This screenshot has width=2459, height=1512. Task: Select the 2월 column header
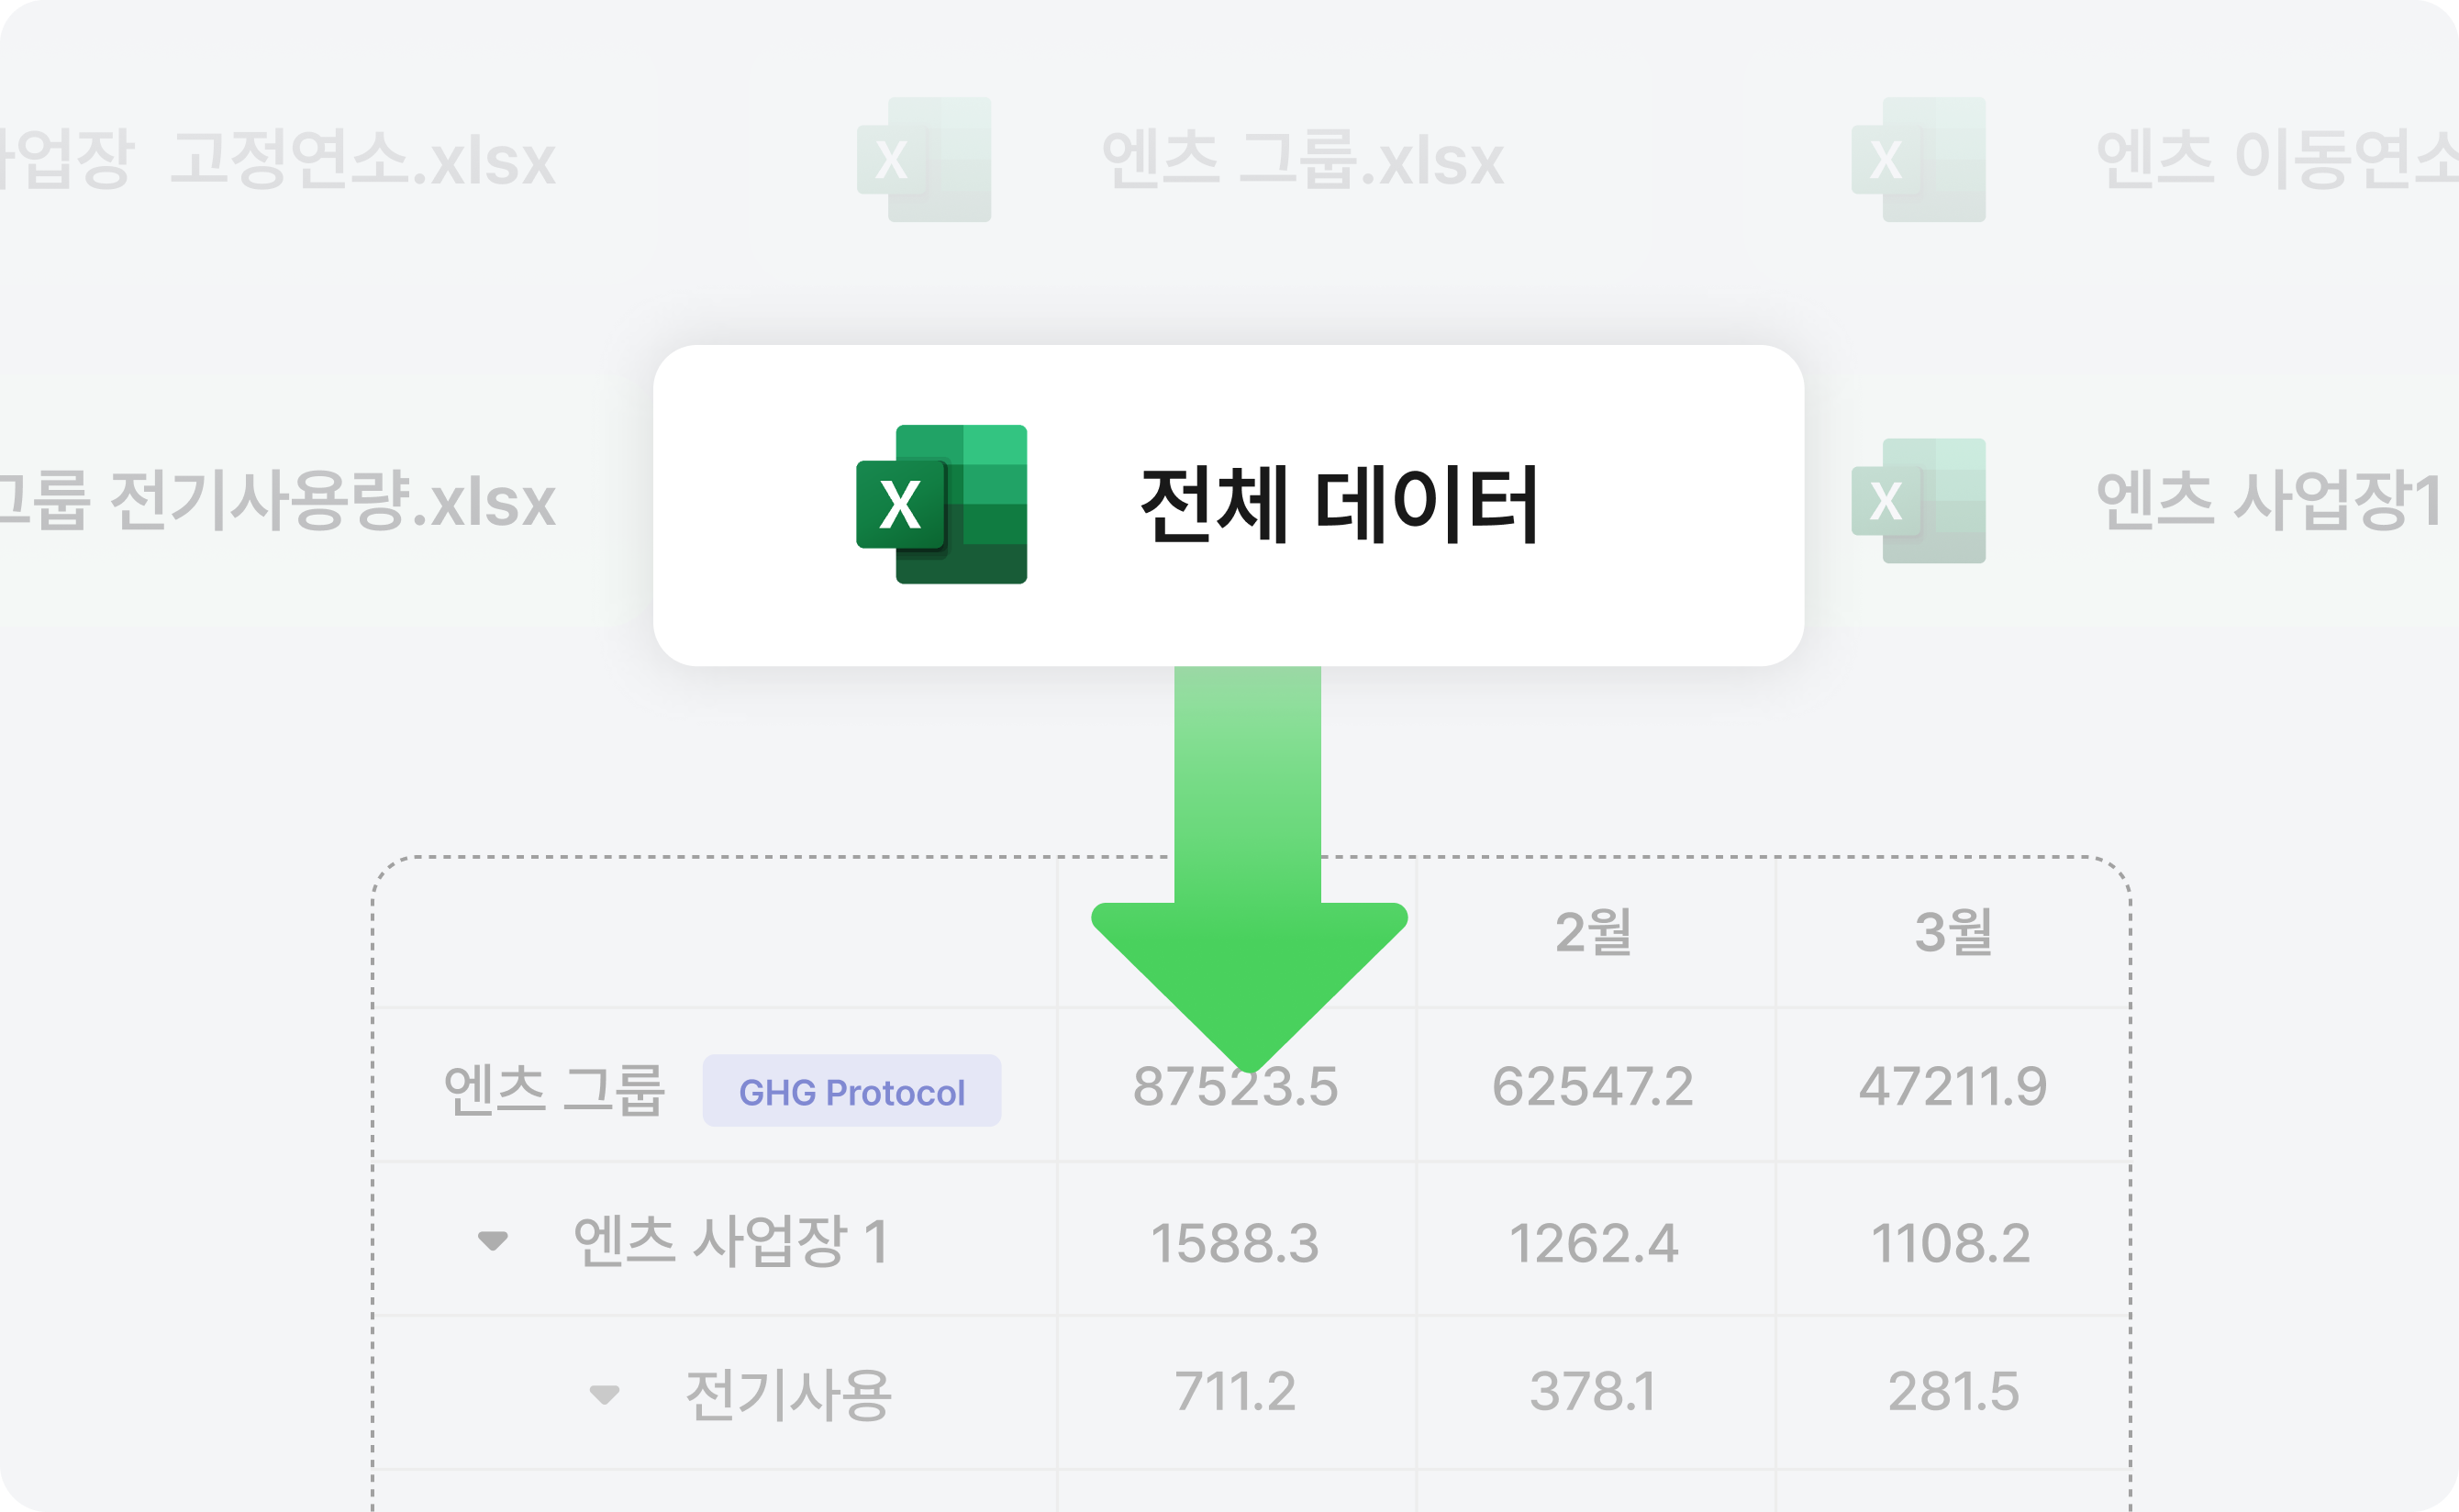pyautogui.click(x=1594, y=932)
